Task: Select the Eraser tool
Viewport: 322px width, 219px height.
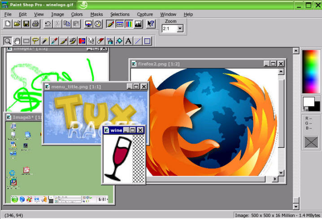Action: tap(100, 41)
